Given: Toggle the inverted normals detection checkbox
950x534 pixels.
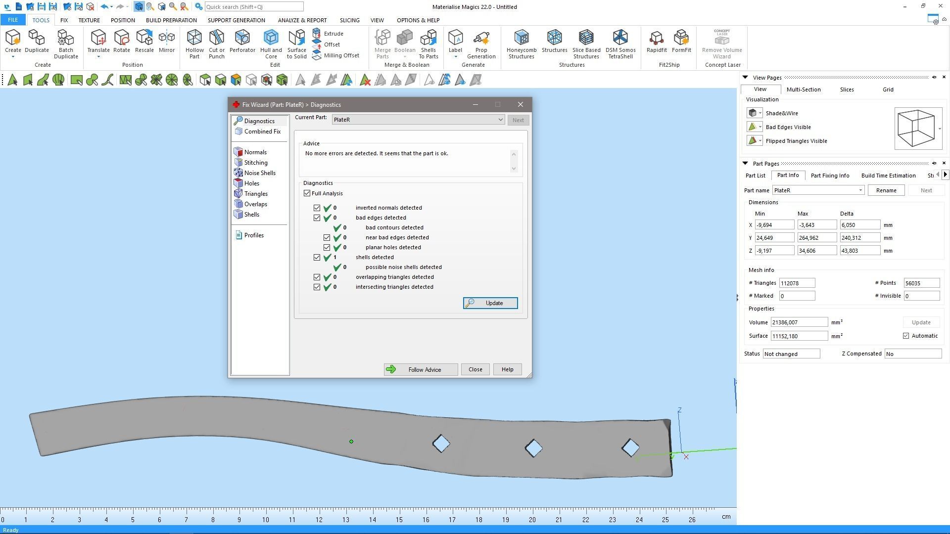Looking at the screenshot, I should pyautogui.click(x=317, y=208).
